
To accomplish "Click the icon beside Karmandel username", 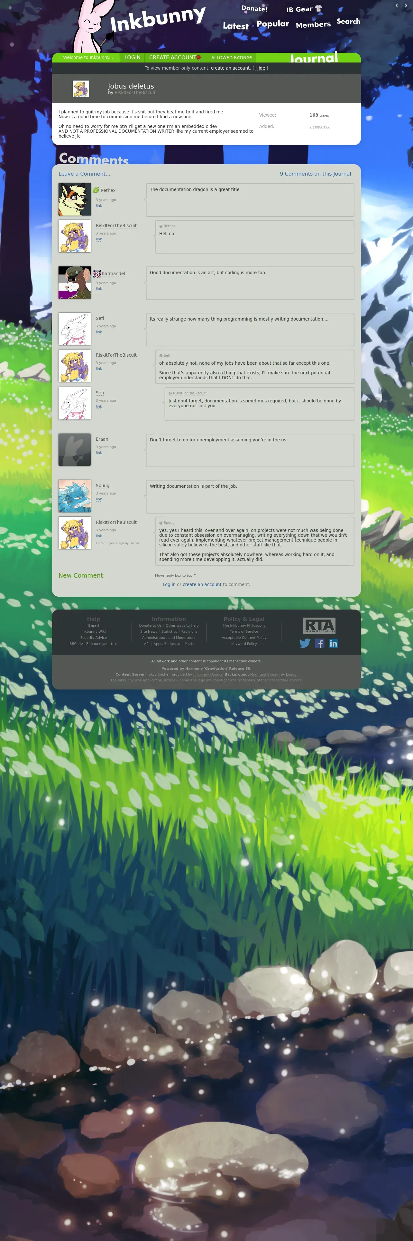I will click(96, 273).
